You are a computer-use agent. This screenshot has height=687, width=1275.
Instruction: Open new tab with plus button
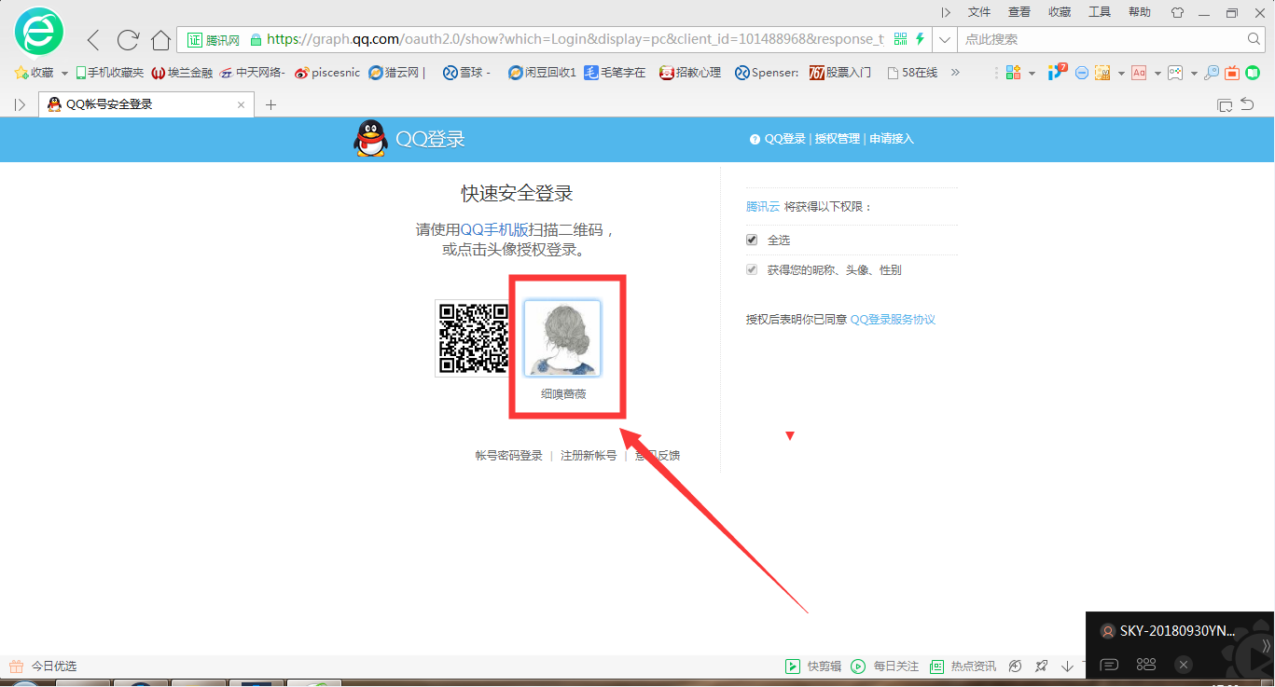(x=271, y=104)
